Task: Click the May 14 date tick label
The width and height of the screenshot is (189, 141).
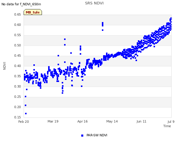Action: point(112,121)
